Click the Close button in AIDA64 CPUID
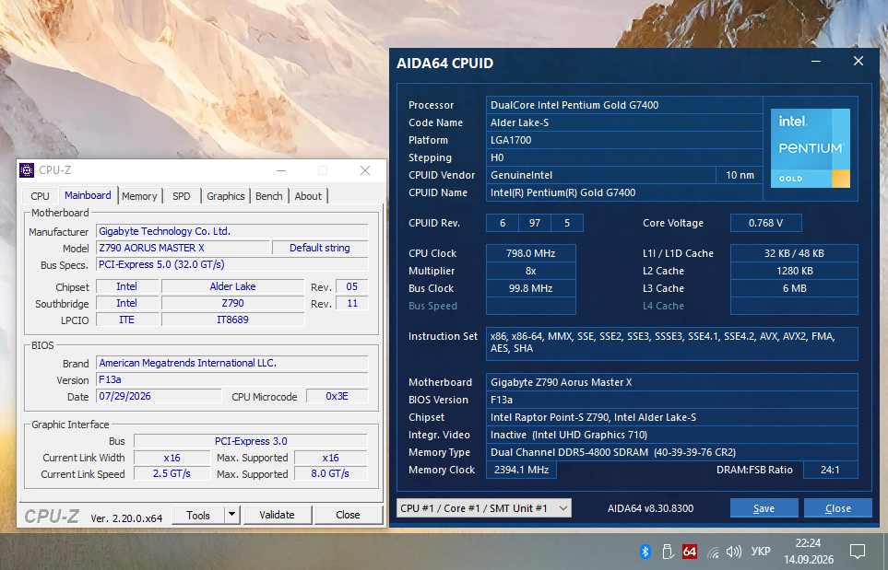The width and height of the screenshot is (888, 570). coord(838,507)
